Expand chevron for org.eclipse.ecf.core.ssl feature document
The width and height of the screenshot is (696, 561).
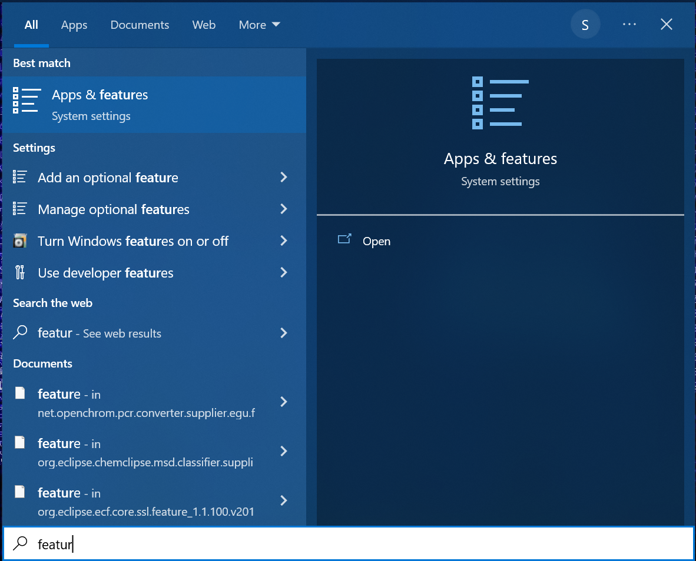click(x=284, y=501)
